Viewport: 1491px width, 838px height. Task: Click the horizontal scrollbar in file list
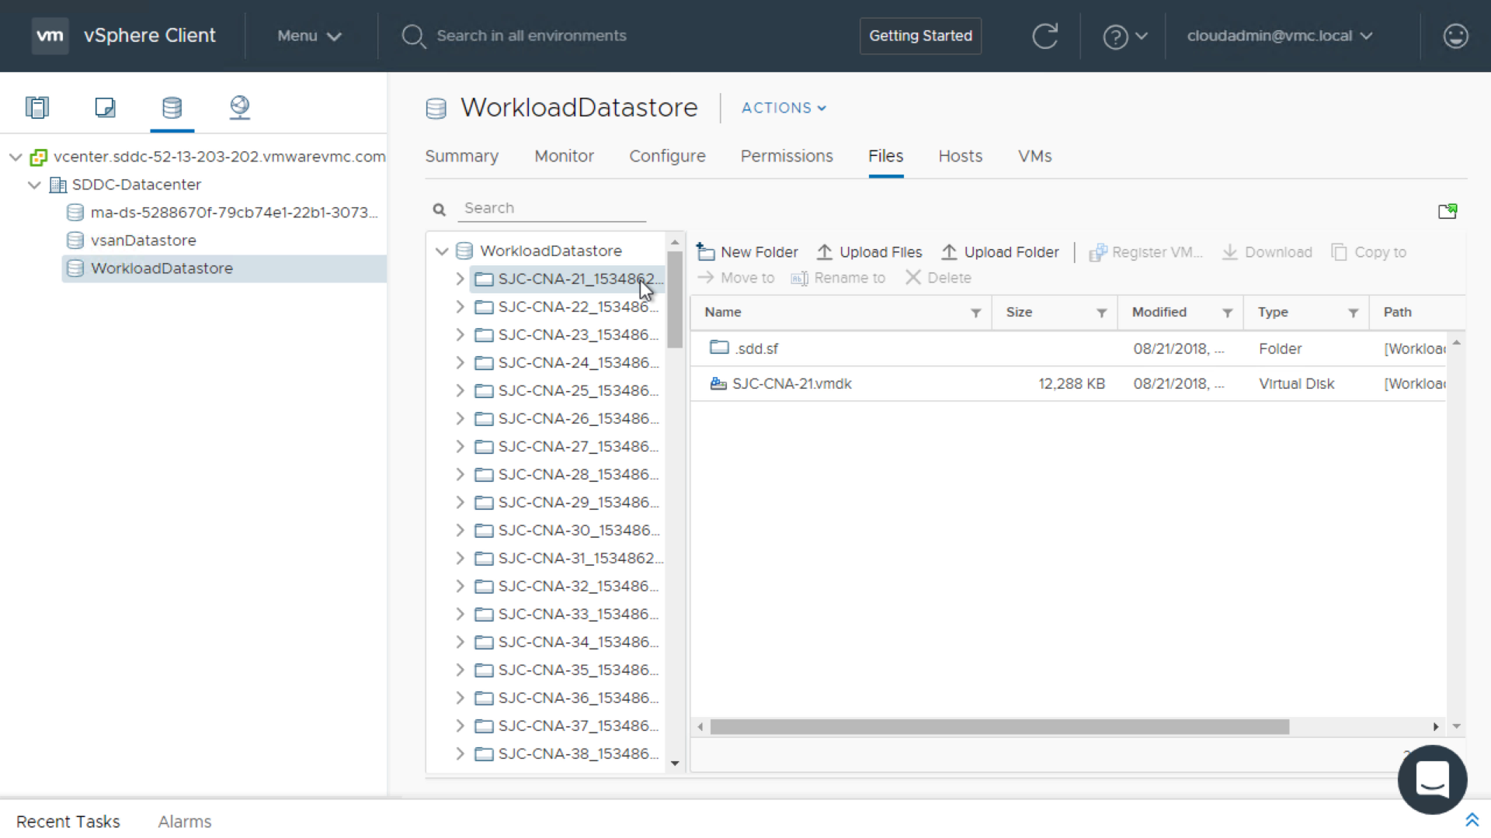999,727
